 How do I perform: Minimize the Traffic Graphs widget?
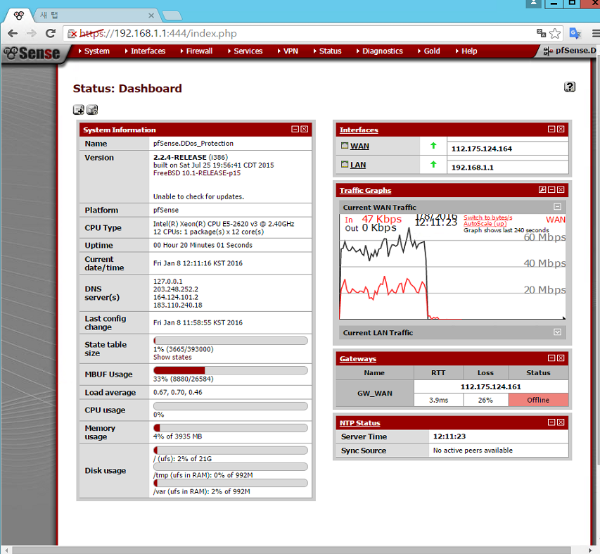551,189
